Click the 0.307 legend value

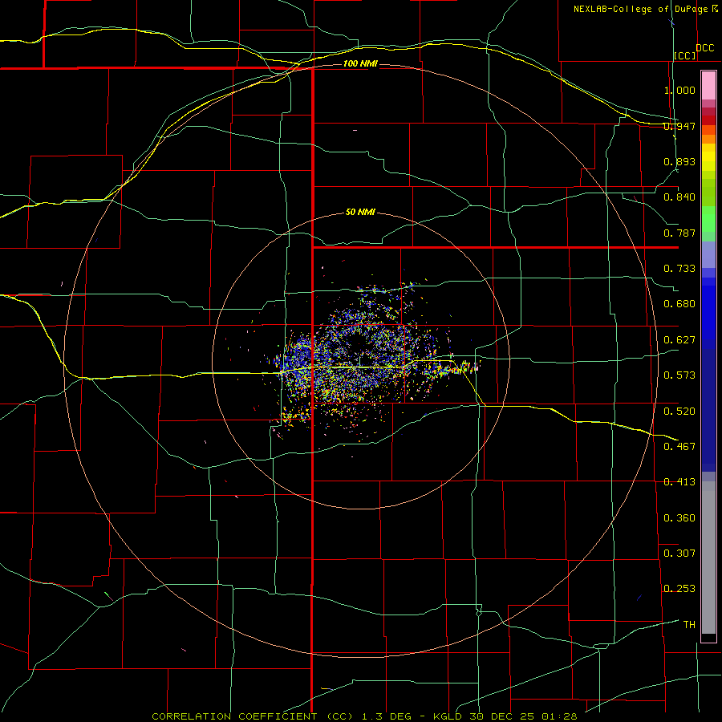tap(679, 554)
